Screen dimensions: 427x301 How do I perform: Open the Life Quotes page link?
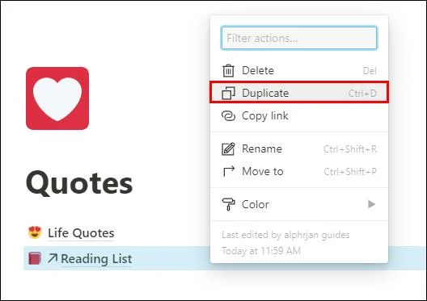coord(81,233)
